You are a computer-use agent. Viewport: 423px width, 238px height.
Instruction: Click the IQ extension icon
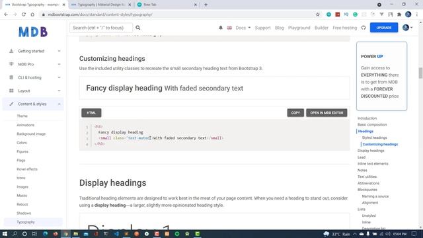(346, 15)
